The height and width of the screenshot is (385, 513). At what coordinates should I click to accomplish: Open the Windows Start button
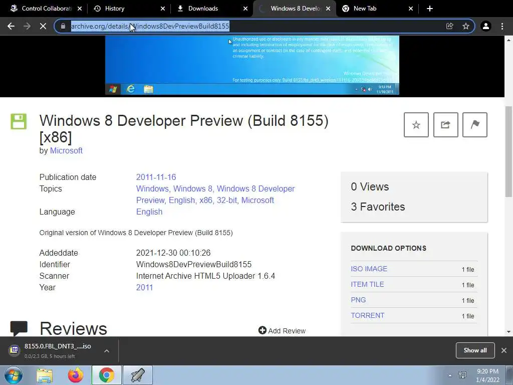[x=14, y=375]
